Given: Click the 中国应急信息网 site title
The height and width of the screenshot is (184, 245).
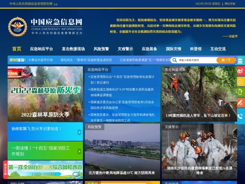Looking at the screenshot, I should click(56, 22).
